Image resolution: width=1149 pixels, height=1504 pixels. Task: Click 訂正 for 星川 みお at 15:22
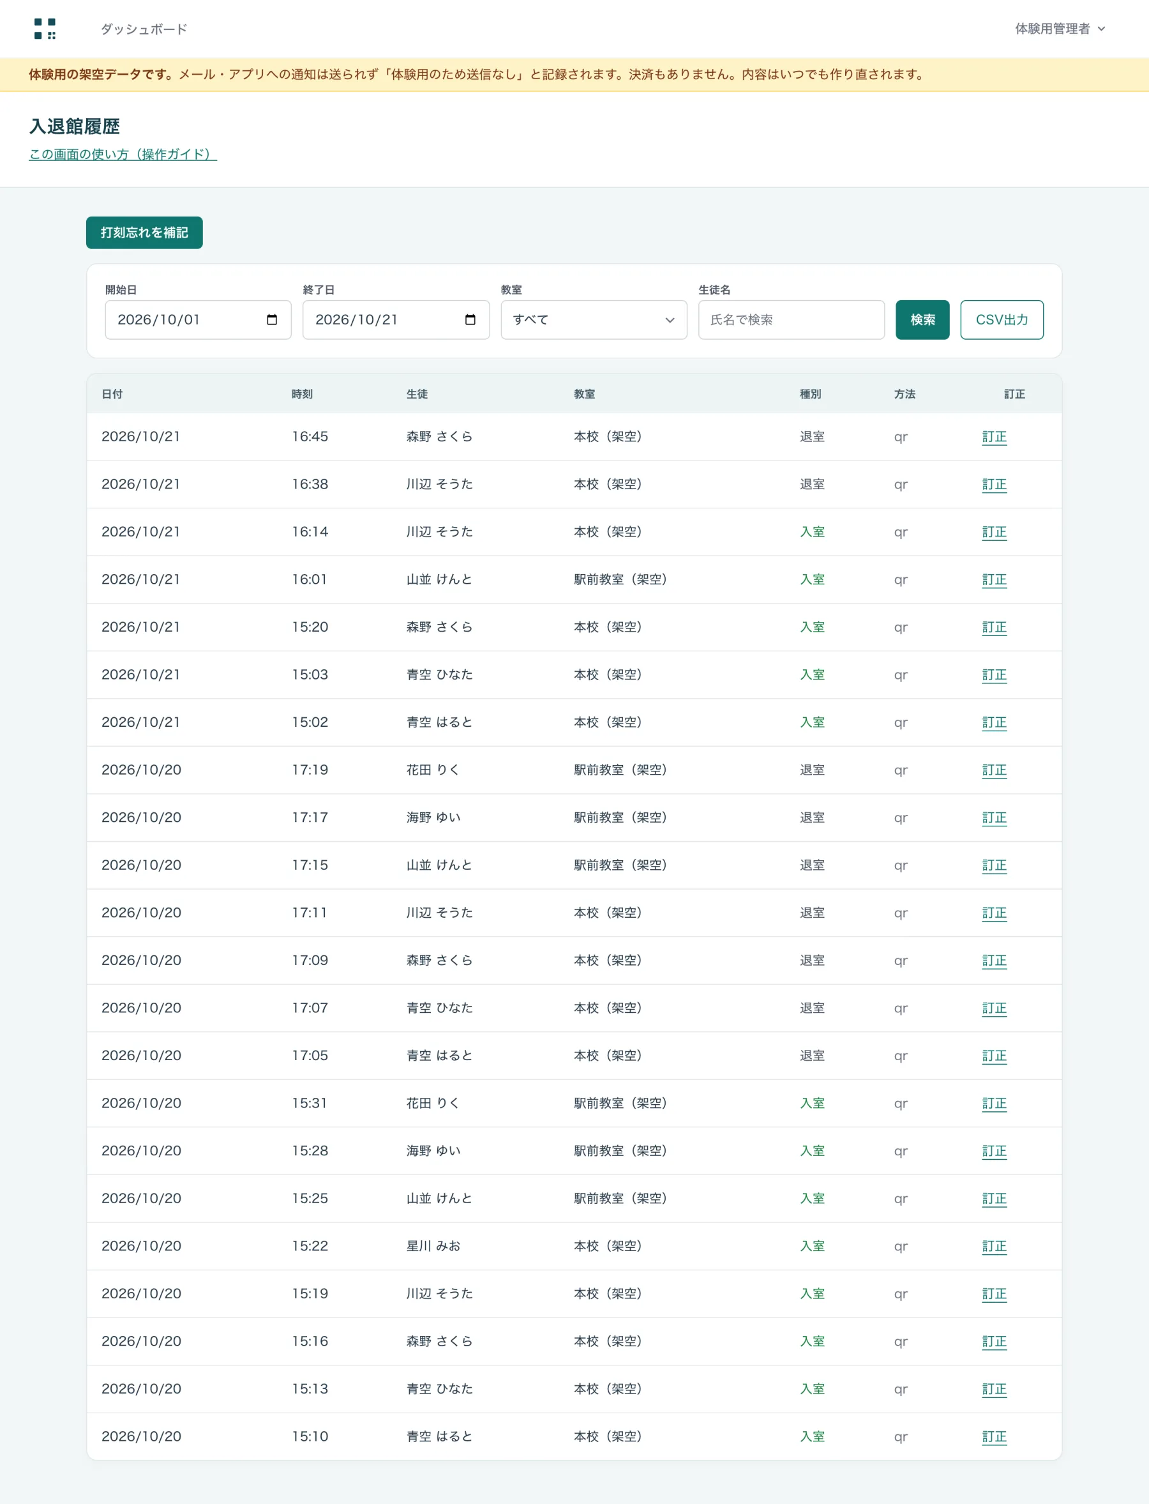pos(995,1246)
